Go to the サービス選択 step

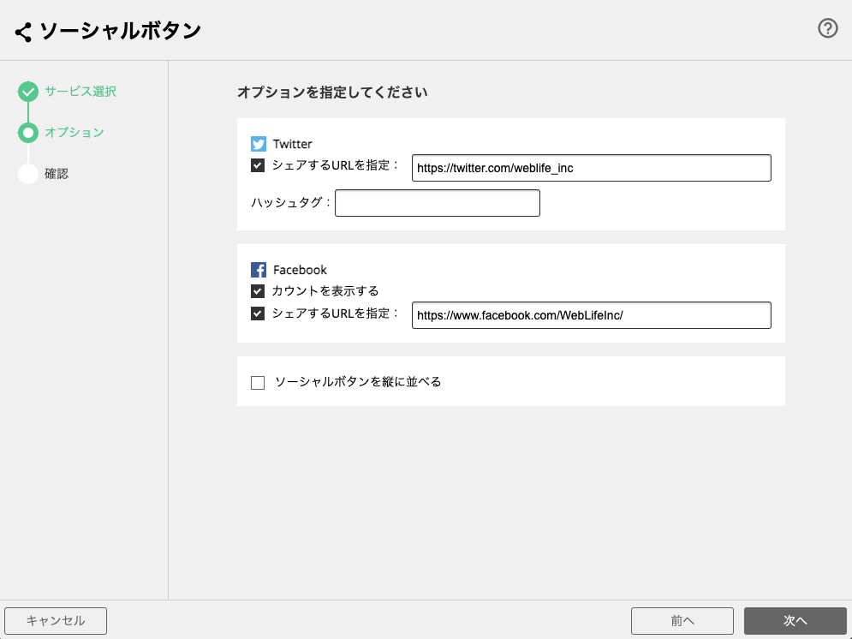click(80, 92)
